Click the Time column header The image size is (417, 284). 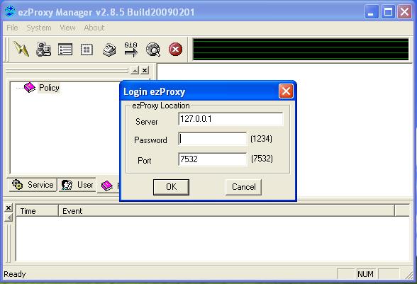point(37,211)
